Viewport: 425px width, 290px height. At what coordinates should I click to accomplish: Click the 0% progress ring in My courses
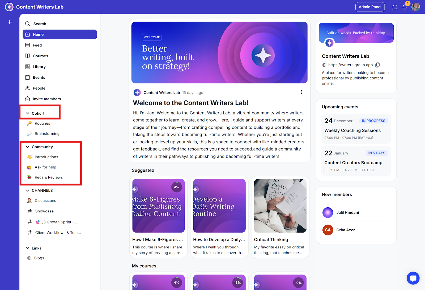(299, 283)
